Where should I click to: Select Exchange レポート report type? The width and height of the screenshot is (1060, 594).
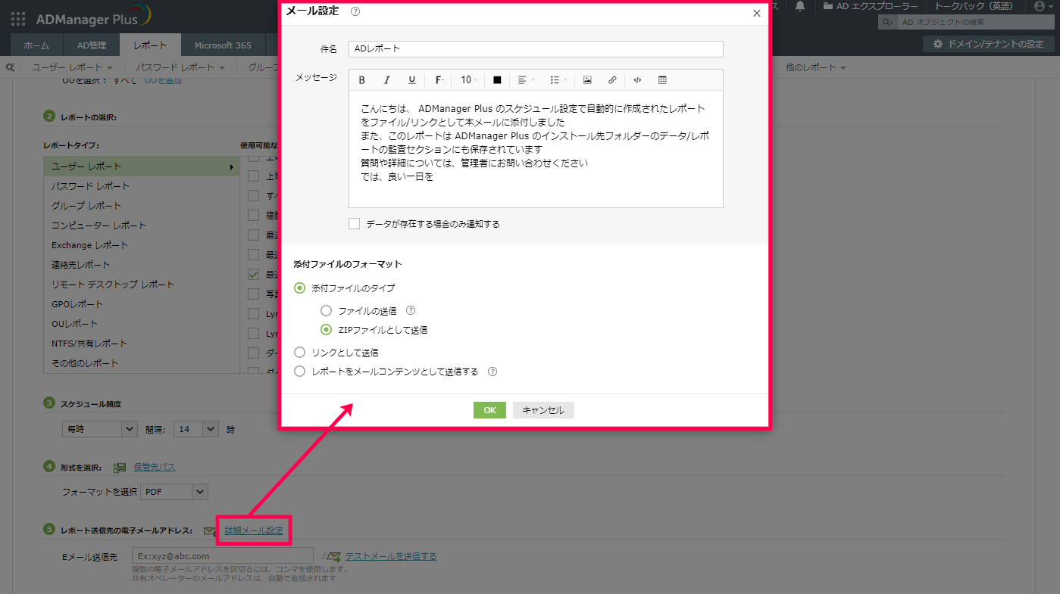point(141,245)
